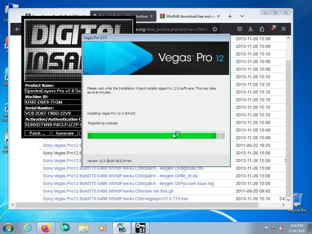Click the network tray icon

tap(274, 228)
